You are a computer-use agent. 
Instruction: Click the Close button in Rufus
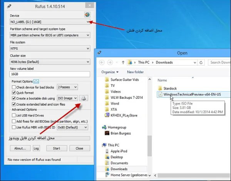(x=80, y=148)
